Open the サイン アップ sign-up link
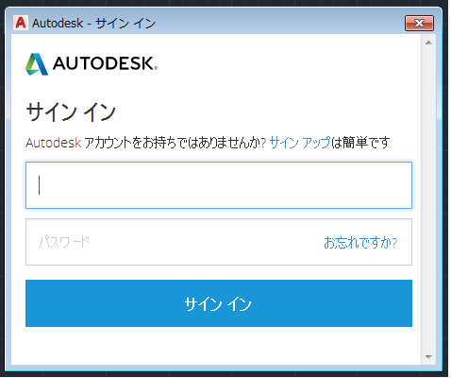Screen dimensions: 451x378 [x=300, y=143]
